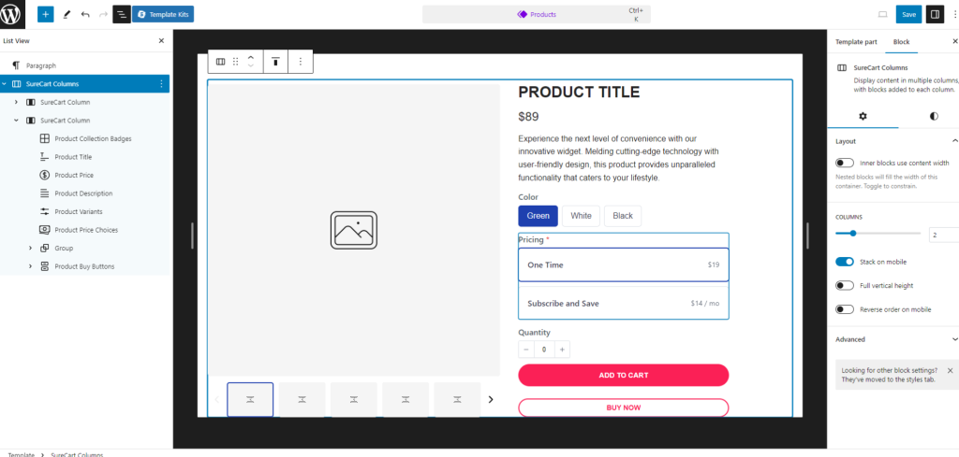Toggle Full vertical height
This screenshot has width=959, height=457.
pyautogui.click(x=845, y=286)
